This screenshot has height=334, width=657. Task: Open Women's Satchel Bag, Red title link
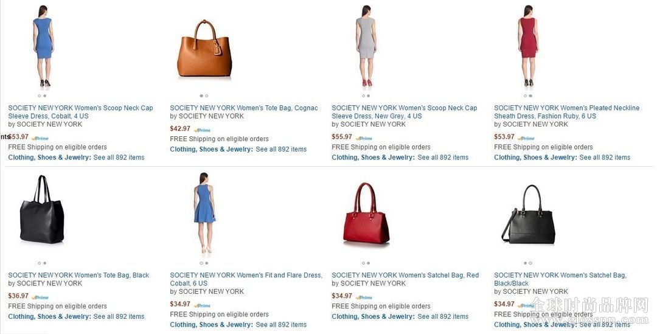click(x=405, y=275)
